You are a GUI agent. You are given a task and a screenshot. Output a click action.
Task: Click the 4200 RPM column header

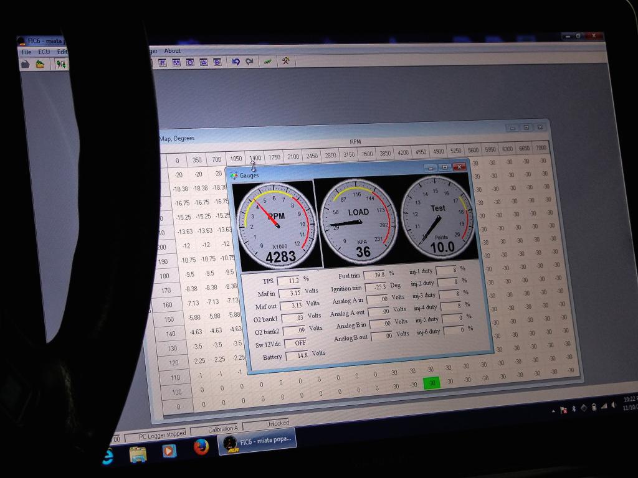coord(403,153)
